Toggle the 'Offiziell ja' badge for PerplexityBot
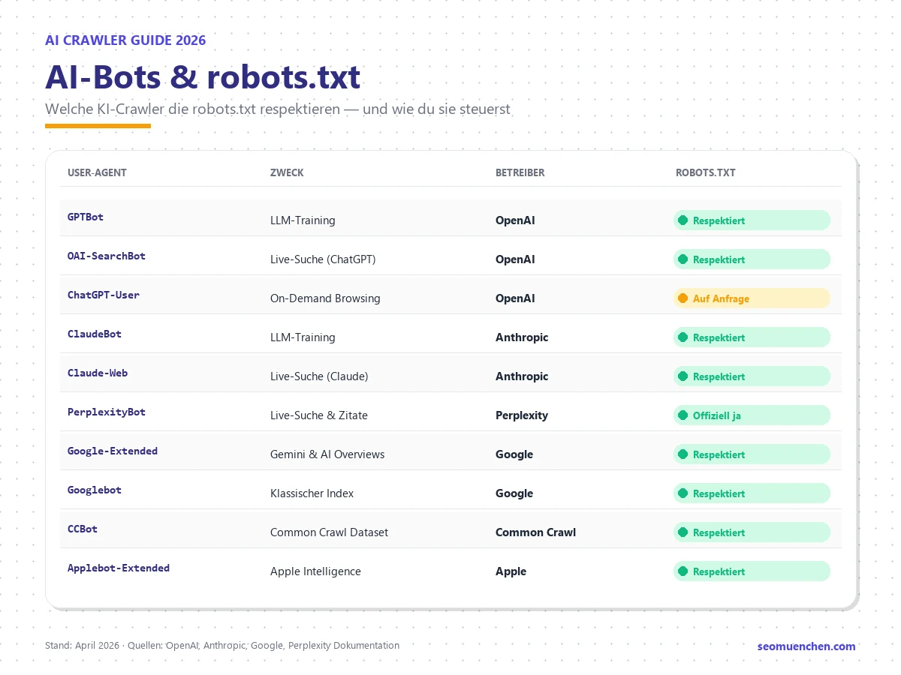 752,415
